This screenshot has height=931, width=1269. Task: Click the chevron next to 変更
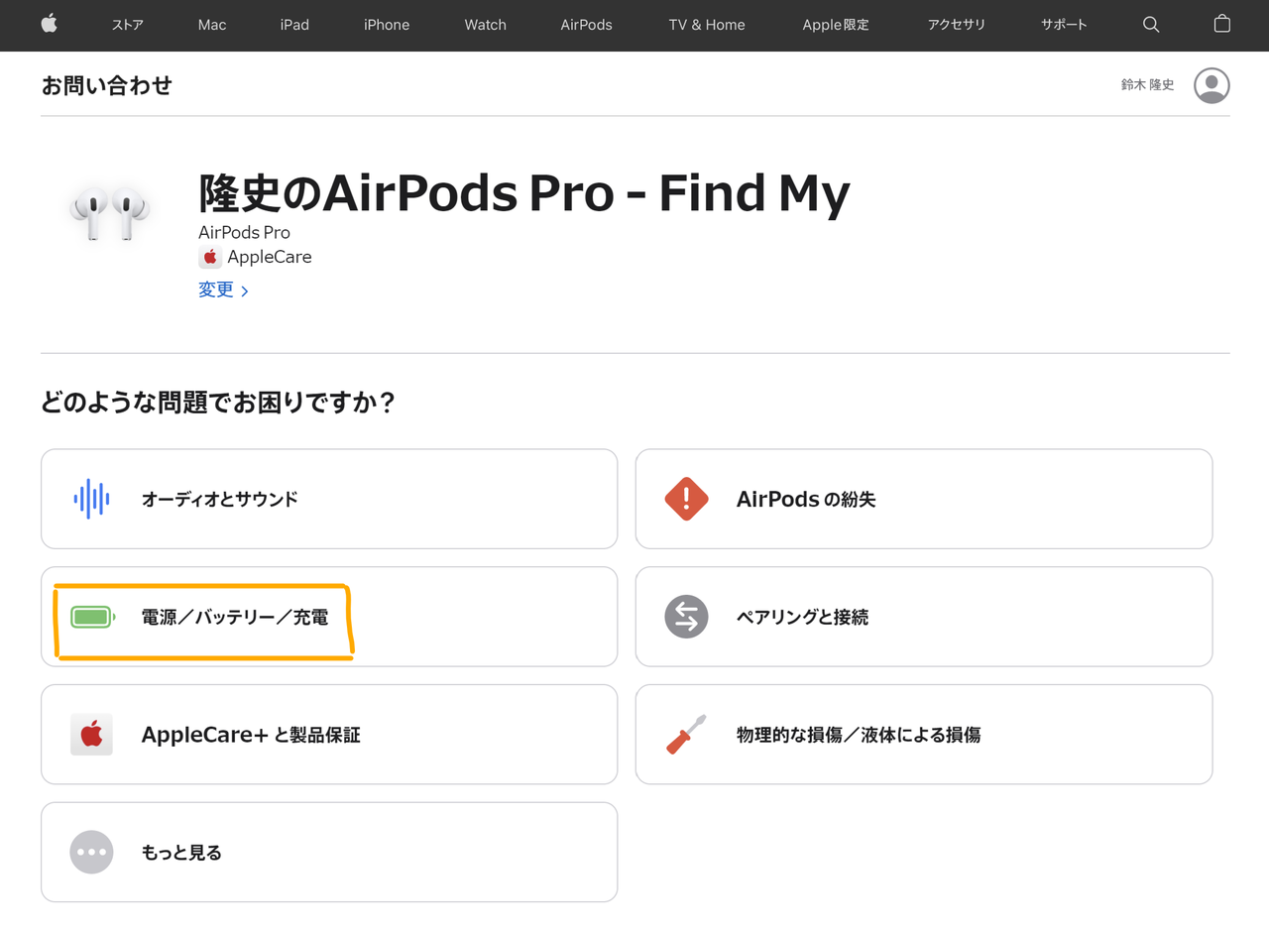245,291
